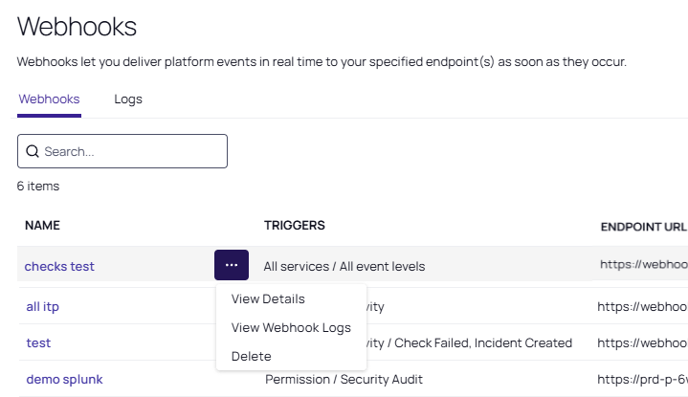
Task: Sort by the NAME column header
Action: [42, 226]
